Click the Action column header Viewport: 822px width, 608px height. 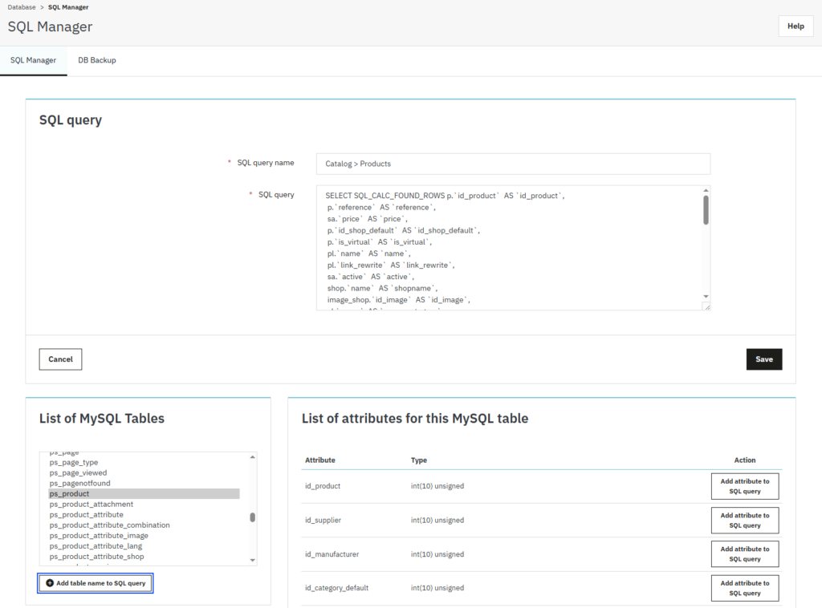coord(744,460)
